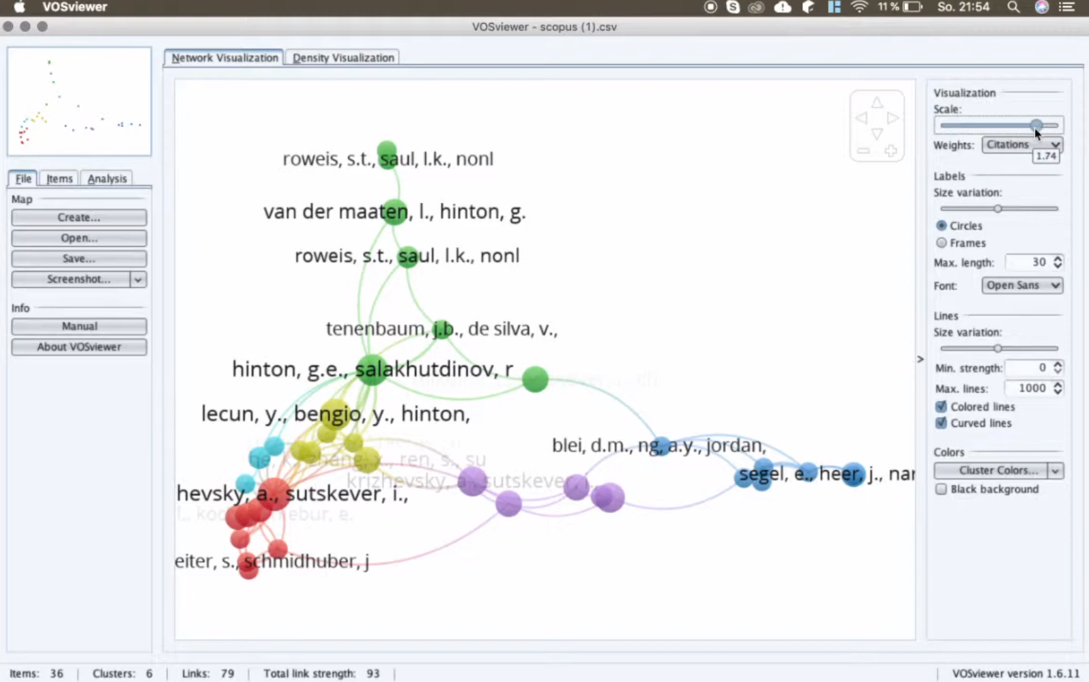Click the Open... map button
Viewport: 1089px width, 682px height.
(x=79, y=238)
